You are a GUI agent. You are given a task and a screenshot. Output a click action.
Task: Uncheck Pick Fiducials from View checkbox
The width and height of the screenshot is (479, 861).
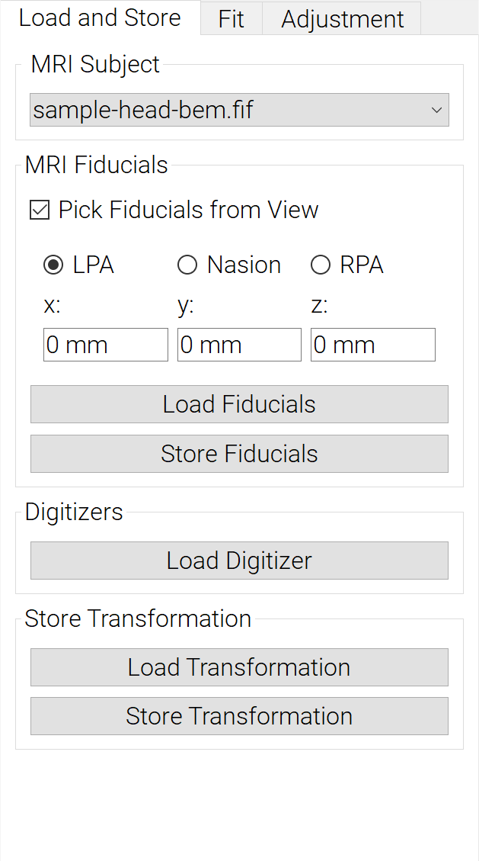click(x=40, y=210)
